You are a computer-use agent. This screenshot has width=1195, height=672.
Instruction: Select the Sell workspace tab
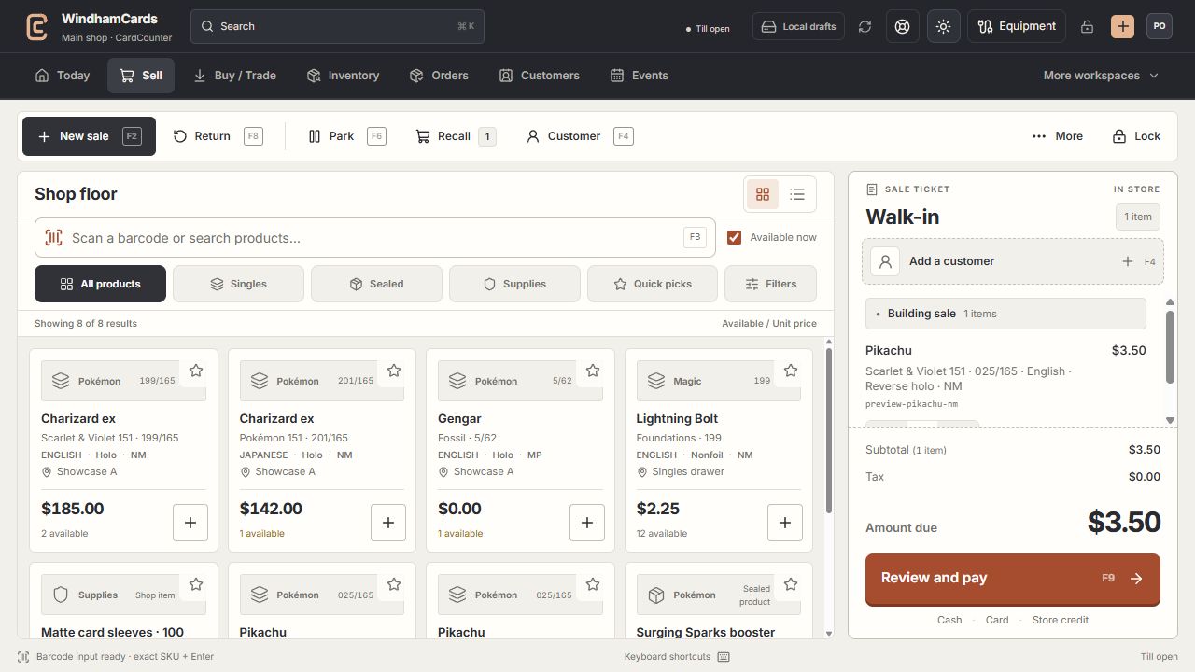click(141, 76)
